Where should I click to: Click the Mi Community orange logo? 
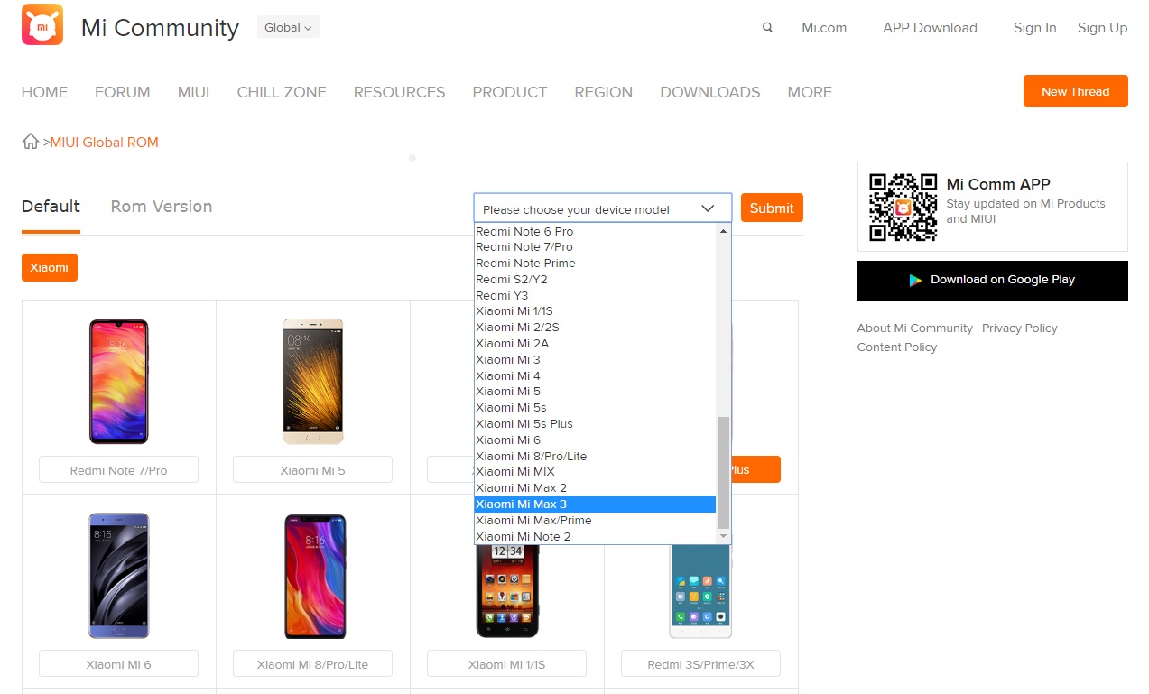(x=42, y=24)
